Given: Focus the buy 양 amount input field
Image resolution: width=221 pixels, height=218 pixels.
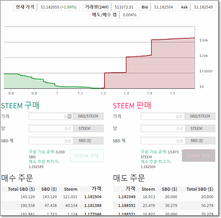Looking at the screenshot, I should pyautogui.click(x=51, y=129).
